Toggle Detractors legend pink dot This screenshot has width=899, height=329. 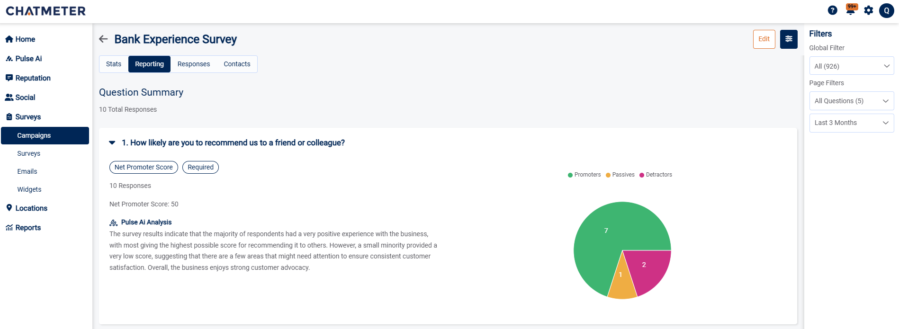coord(642,175)
